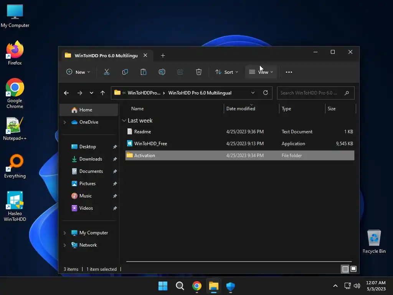The width and height of the screenshot is (393, 295).
Task: Open the View dropdown
Action: pos(261,72)
